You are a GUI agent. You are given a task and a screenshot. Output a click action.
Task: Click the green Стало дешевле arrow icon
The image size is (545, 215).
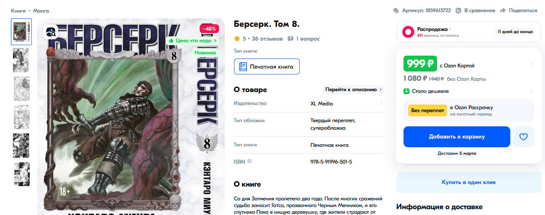pos(406,91)
